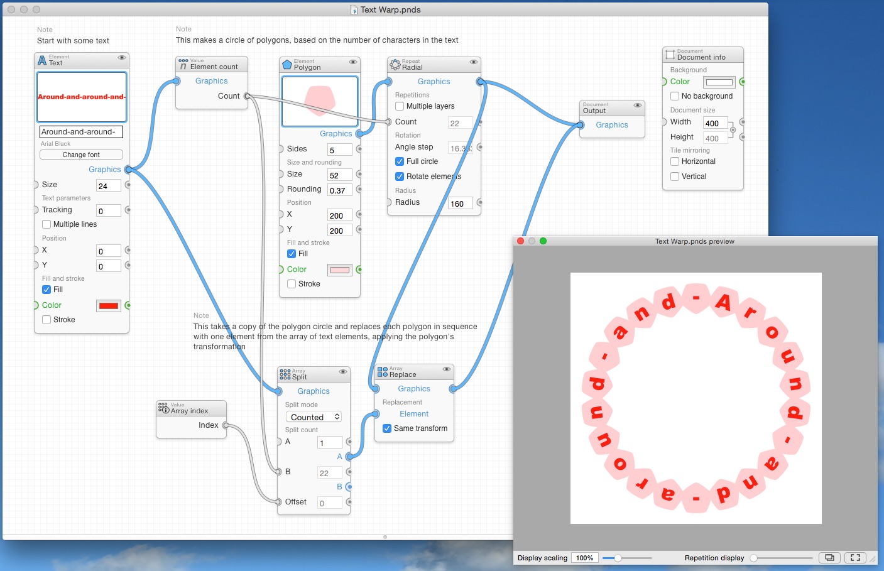884x571 pixels.
Task: Enable the Multiple lines checkbox
Action: click(46, 224)
